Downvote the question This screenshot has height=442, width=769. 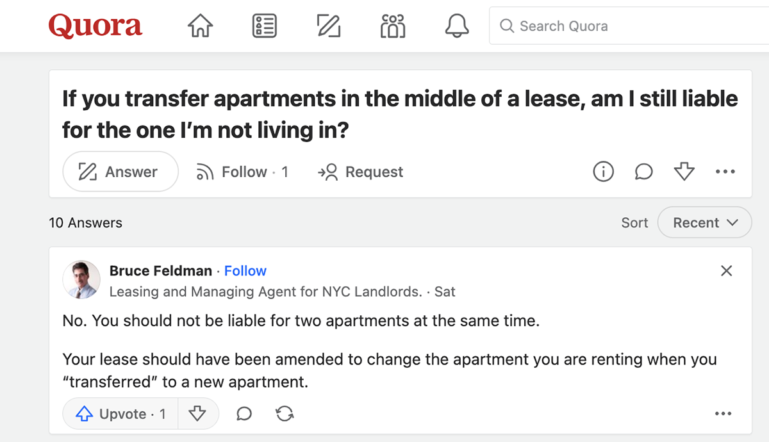click(684, 171)
